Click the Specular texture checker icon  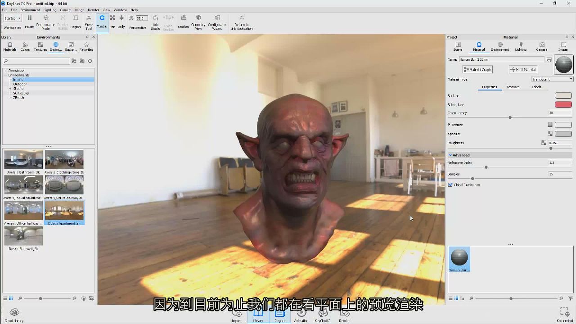pos(550,134)
